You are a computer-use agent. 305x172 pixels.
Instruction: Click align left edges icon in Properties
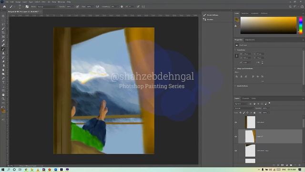pos(237,76)
